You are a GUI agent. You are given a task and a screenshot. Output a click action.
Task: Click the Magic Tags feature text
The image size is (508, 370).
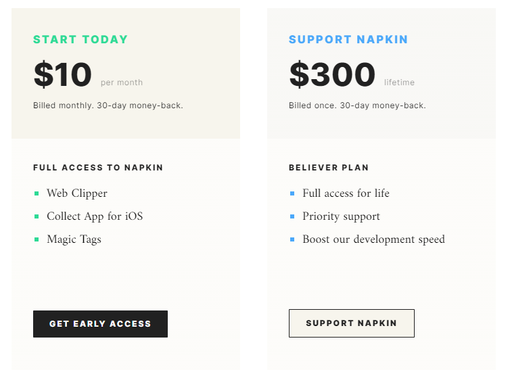pos(74,239)
